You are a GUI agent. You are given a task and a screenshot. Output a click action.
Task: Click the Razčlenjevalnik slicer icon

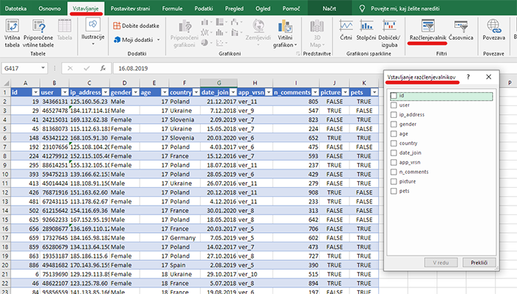[428, 26]
